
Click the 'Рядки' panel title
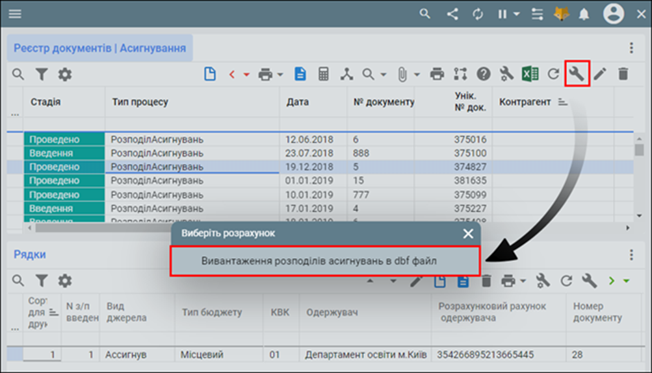pyautogui.click(x=30, y=255)
